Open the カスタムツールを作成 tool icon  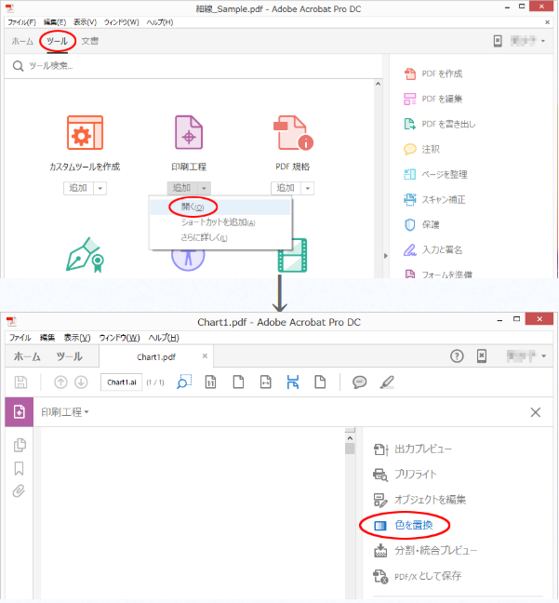(x=85, y=133)
